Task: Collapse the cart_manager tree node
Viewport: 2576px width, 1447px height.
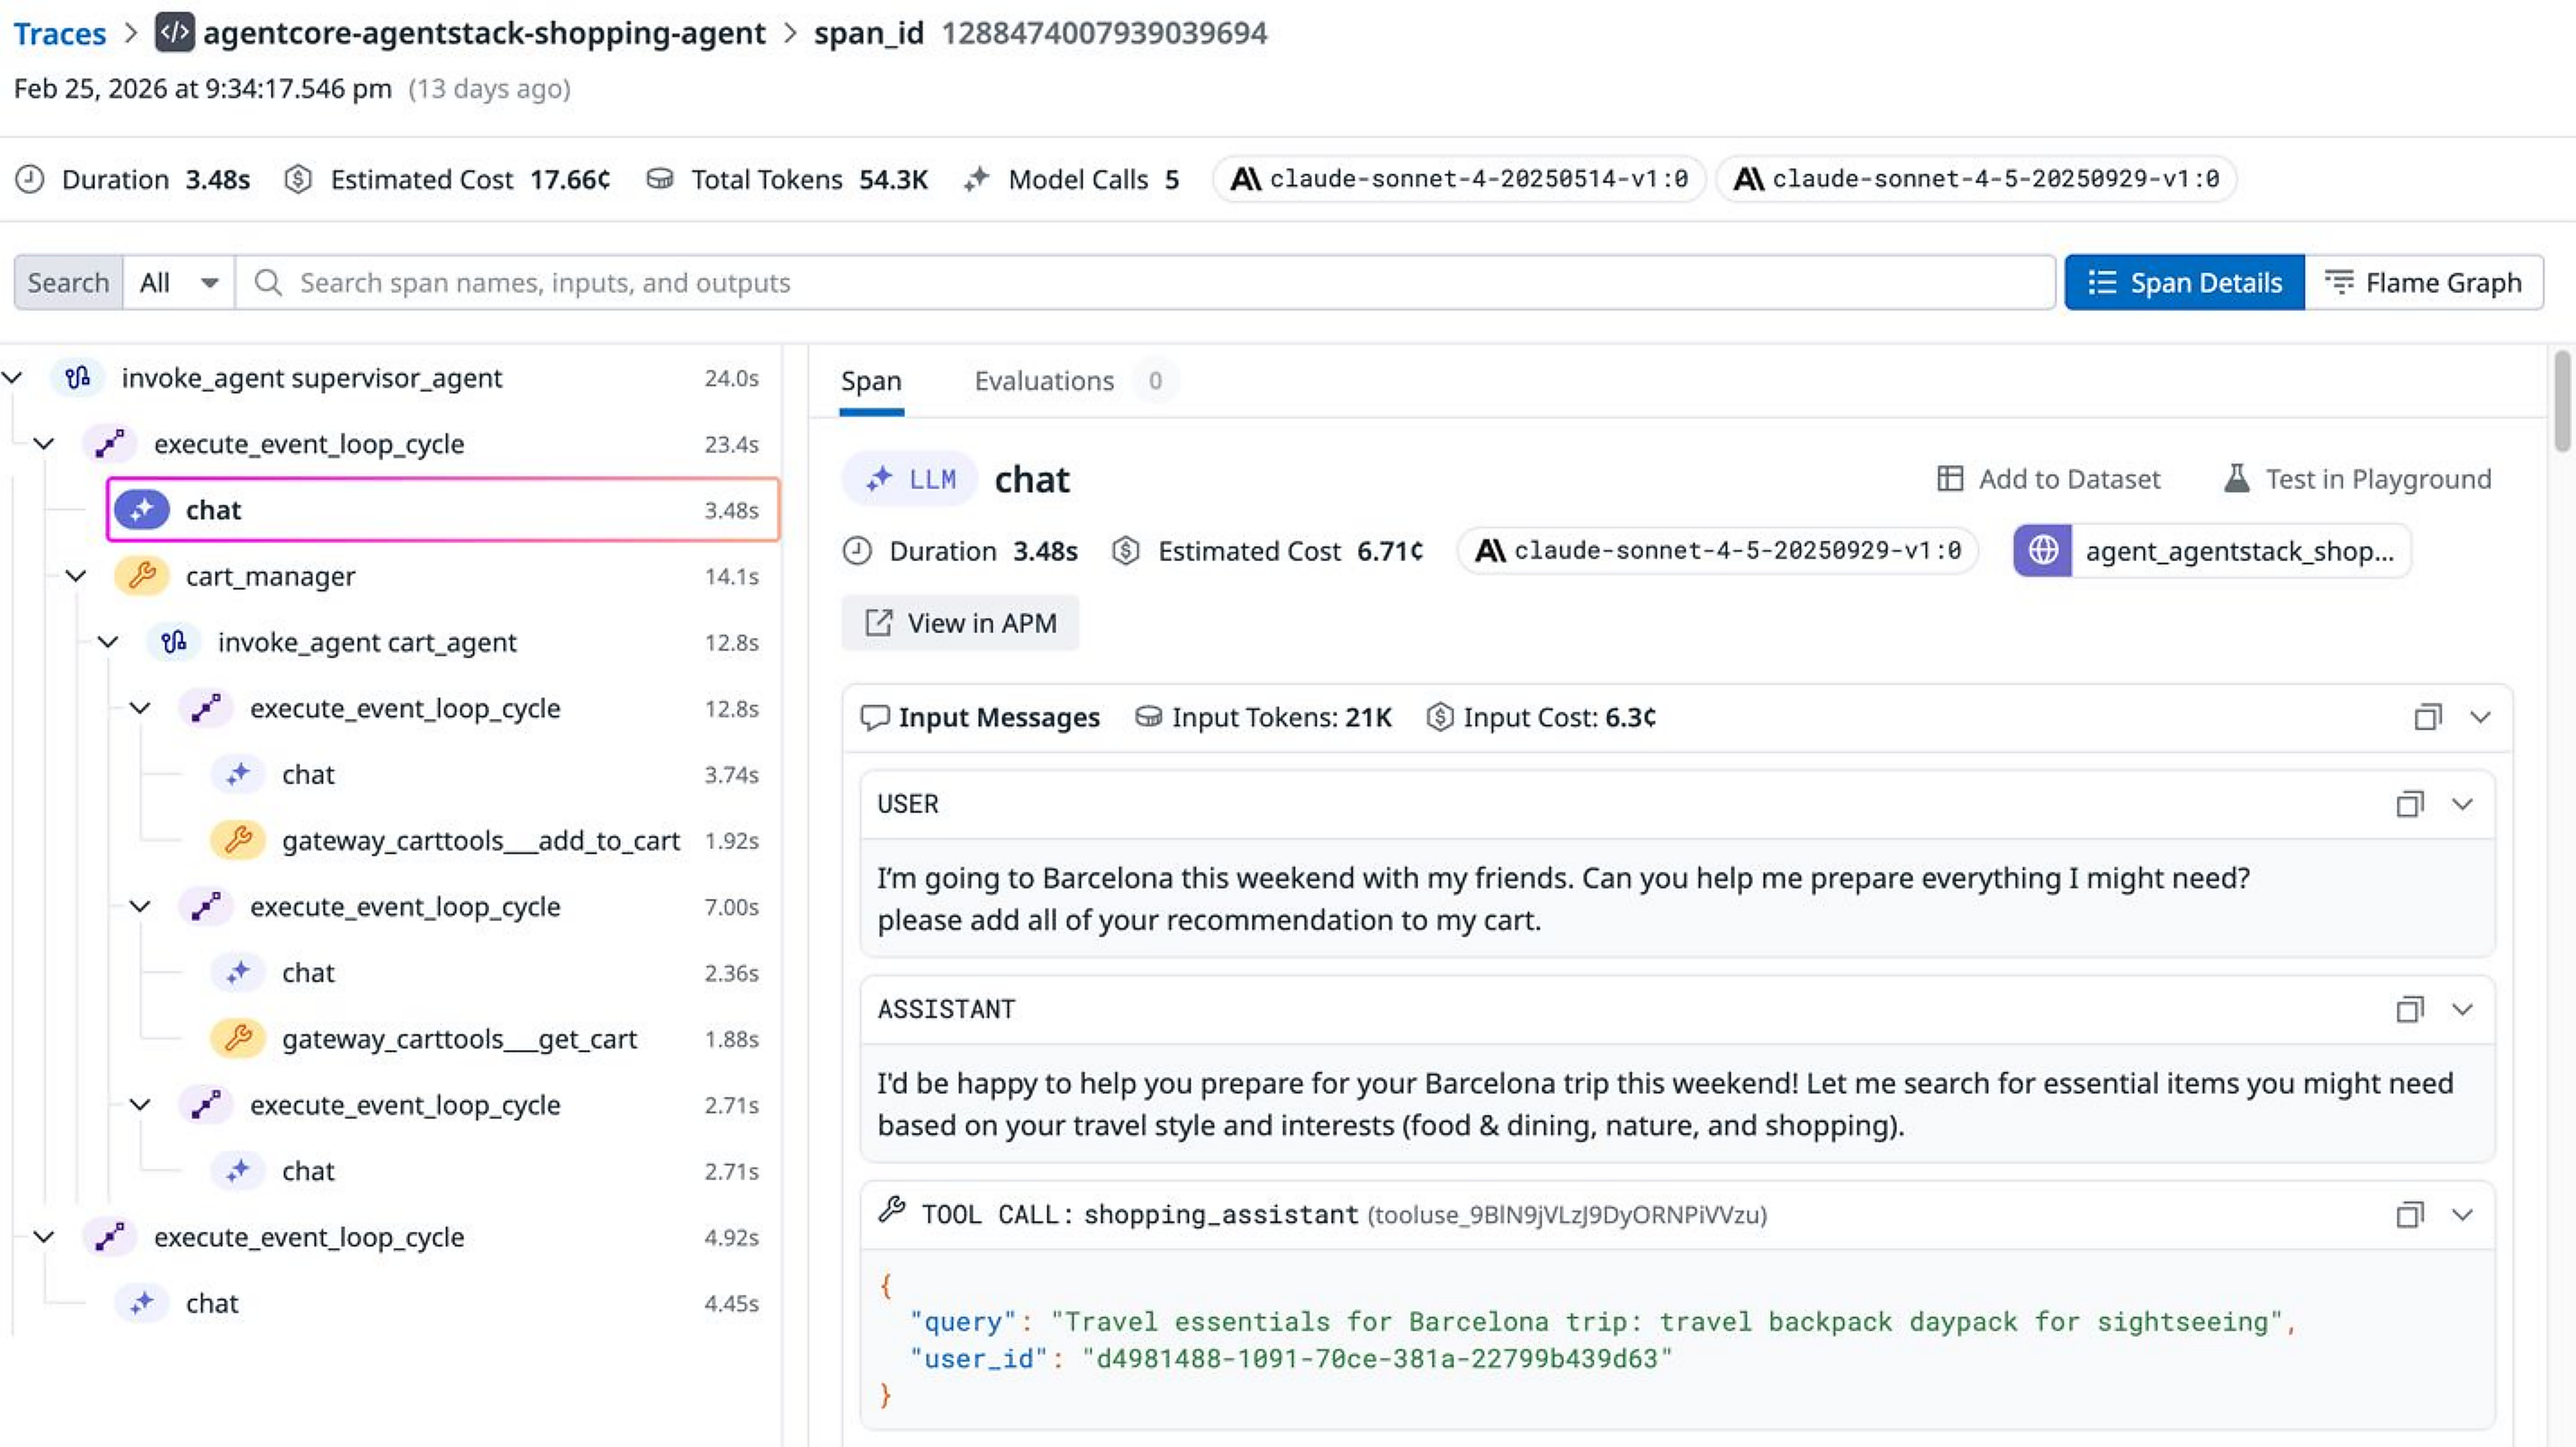Action: 76,577
